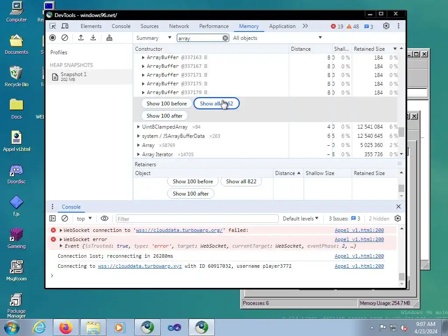Viewport: 448px width, 336px height.
Task: Toggle the console sidebar icon
Action: 52,219
